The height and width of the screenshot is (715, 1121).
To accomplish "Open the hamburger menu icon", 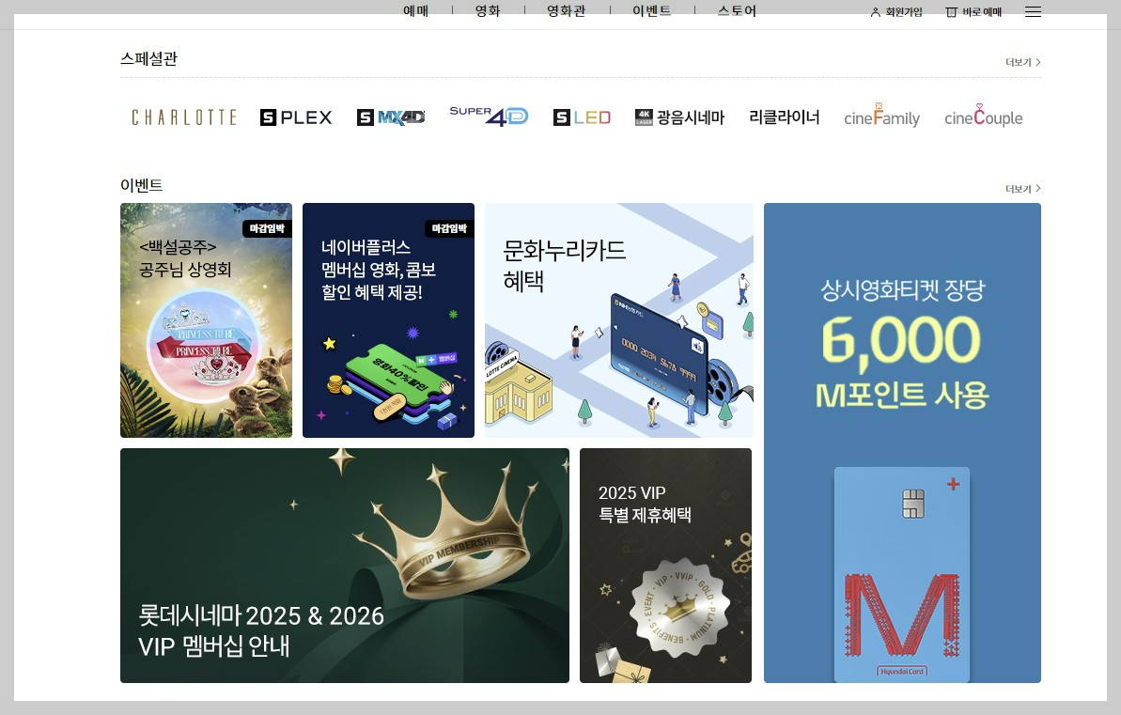I will click(x=1033, y=12).
